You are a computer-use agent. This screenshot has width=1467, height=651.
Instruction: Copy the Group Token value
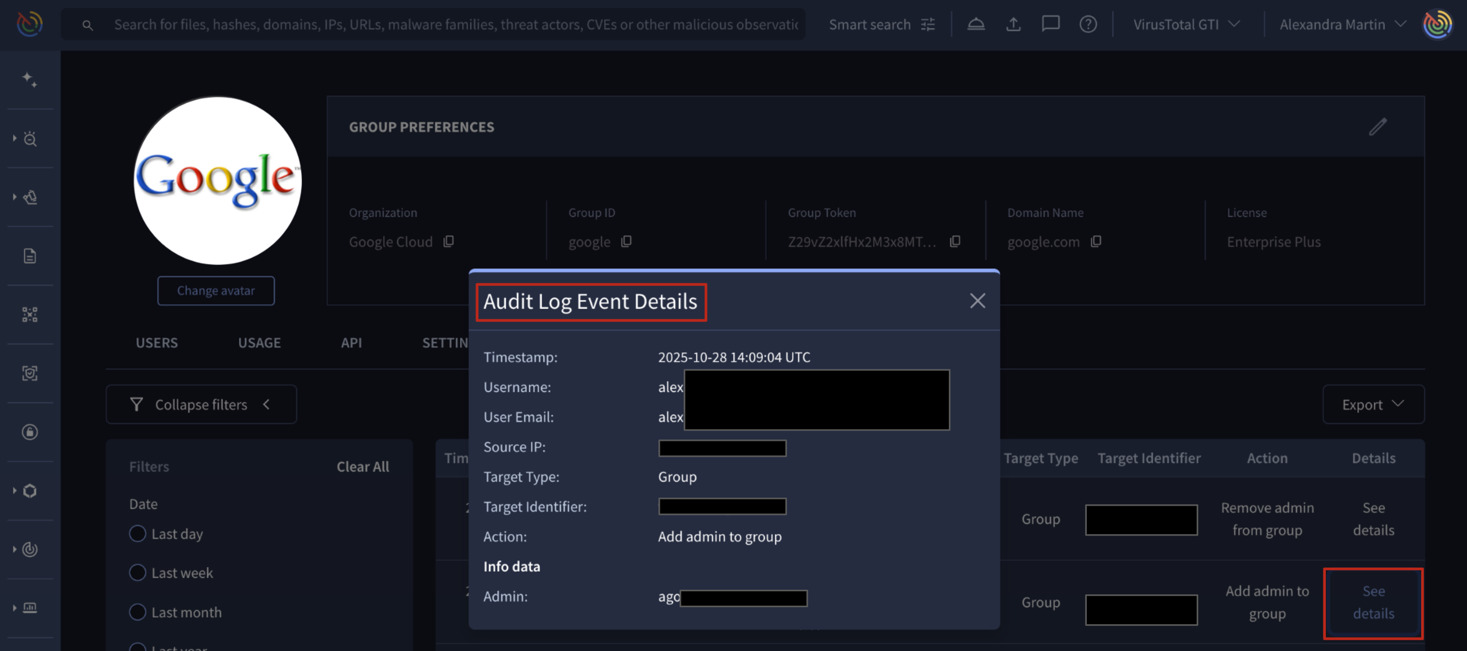[x=955, y=242]
